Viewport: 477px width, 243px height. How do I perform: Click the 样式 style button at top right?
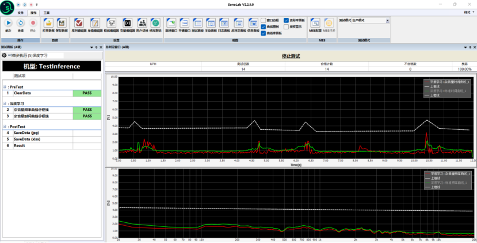[466, 12]
